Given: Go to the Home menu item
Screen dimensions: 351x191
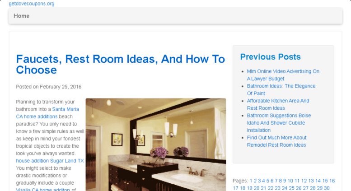Looking at the screenshot, I should [22, 16].
